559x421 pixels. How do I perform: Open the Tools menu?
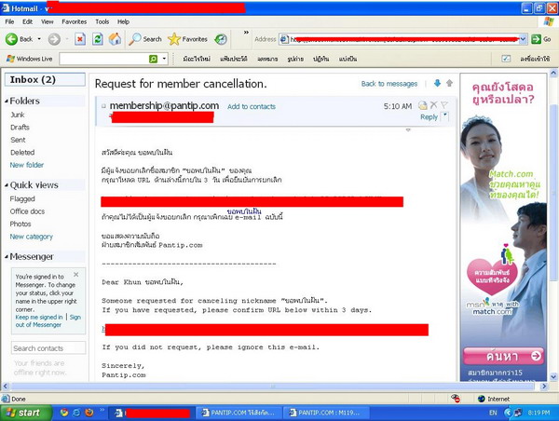tap(102, 21)
